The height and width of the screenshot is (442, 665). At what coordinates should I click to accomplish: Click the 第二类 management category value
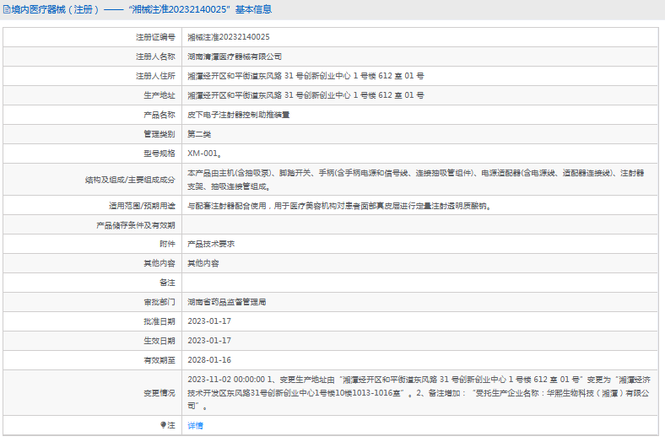click(199, 134)
